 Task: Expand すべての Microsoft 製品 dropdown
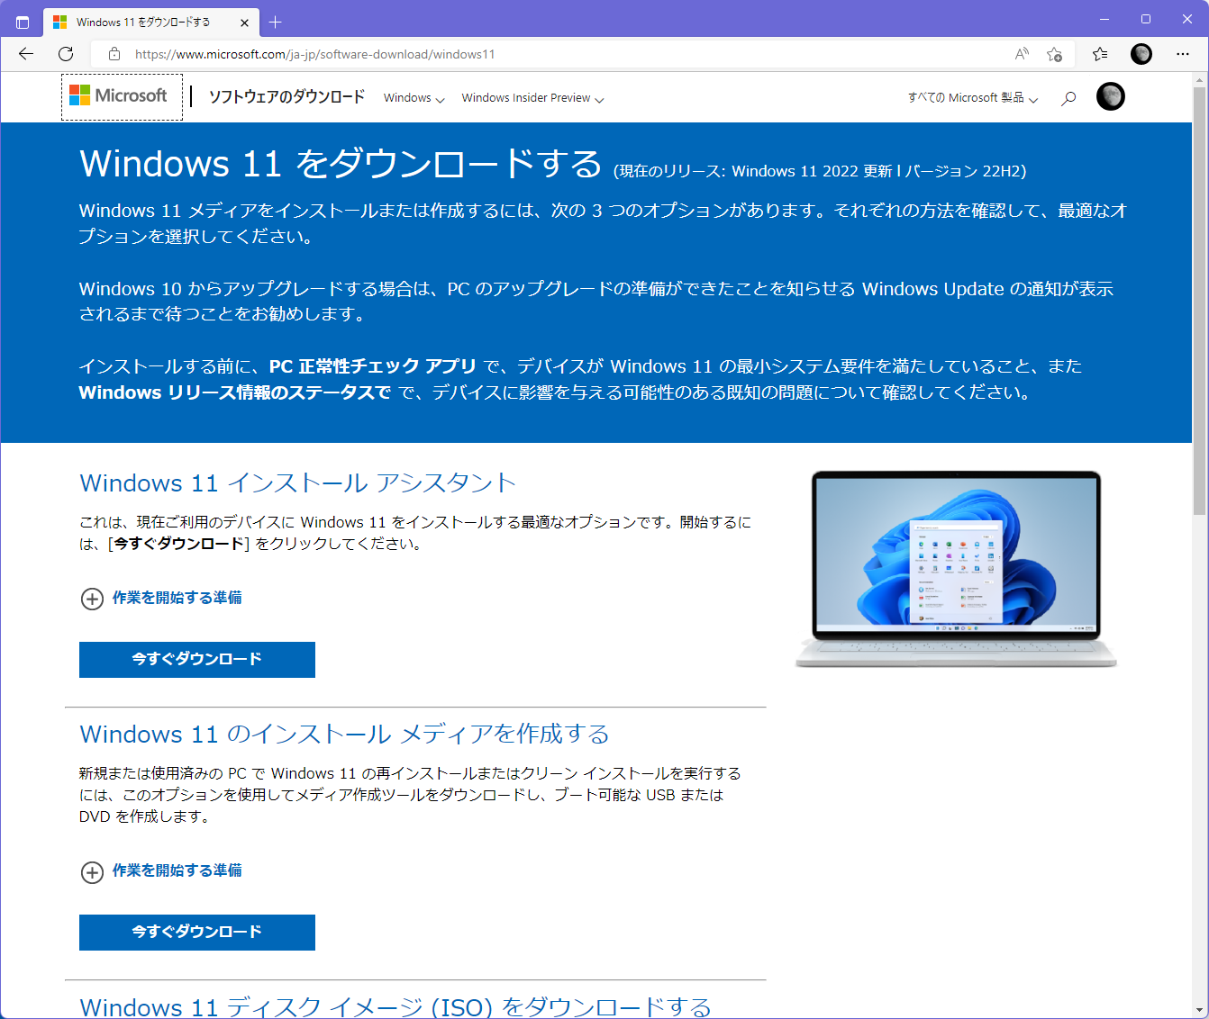(973, 98)
